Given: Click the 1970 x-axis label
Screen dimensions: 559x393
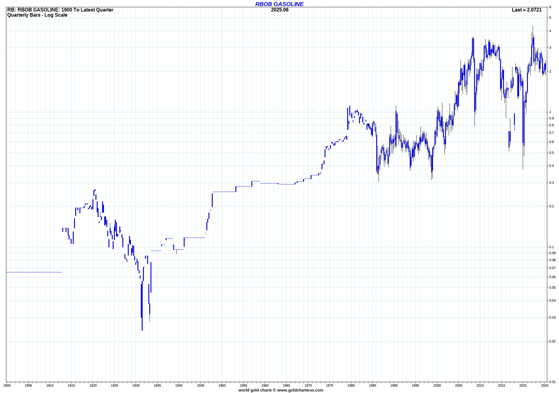Looking at the screenshot, I should (x=308, y=385).
